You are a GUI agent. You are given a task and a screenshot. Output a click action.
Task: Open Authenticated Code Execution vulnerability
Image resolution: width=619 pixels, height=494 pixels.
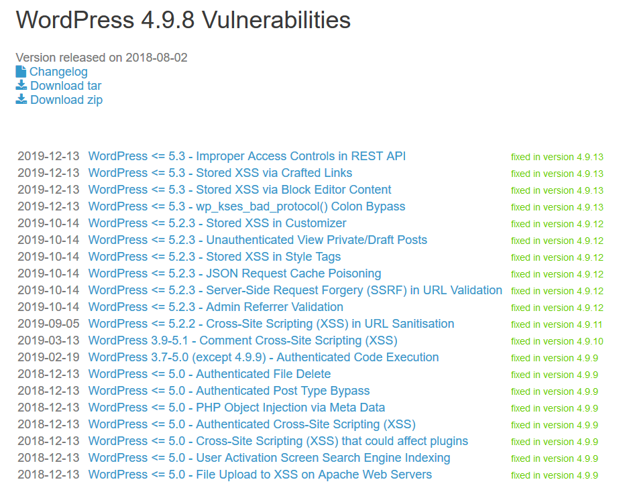pos(264,357)
